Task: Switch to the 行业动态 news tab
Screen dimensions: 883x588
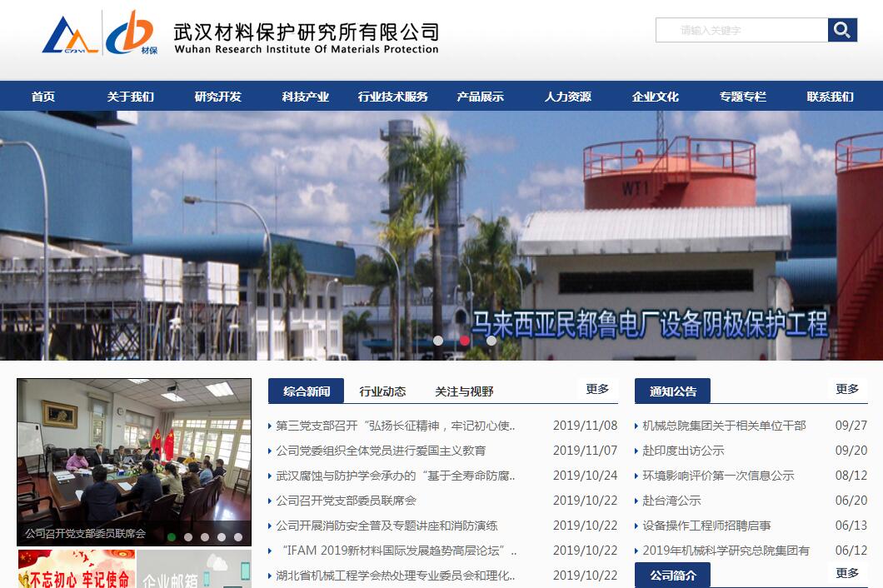Action: [x=382, y=391]
